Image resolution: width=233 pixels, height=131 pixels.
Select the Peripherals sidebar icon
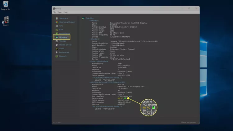tap(57, 52)
